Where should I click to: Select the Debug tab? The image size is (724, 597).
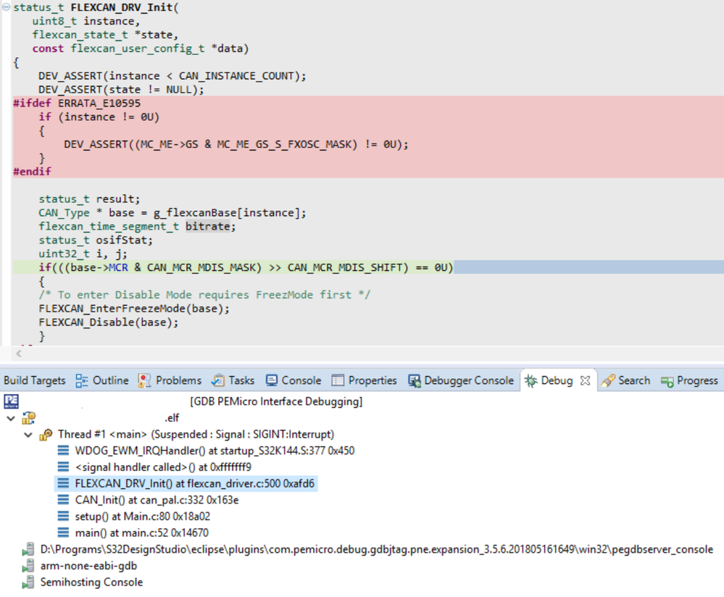[557, 380]
